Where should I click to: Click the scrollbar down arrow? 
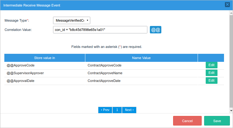(x=231, y=110)
